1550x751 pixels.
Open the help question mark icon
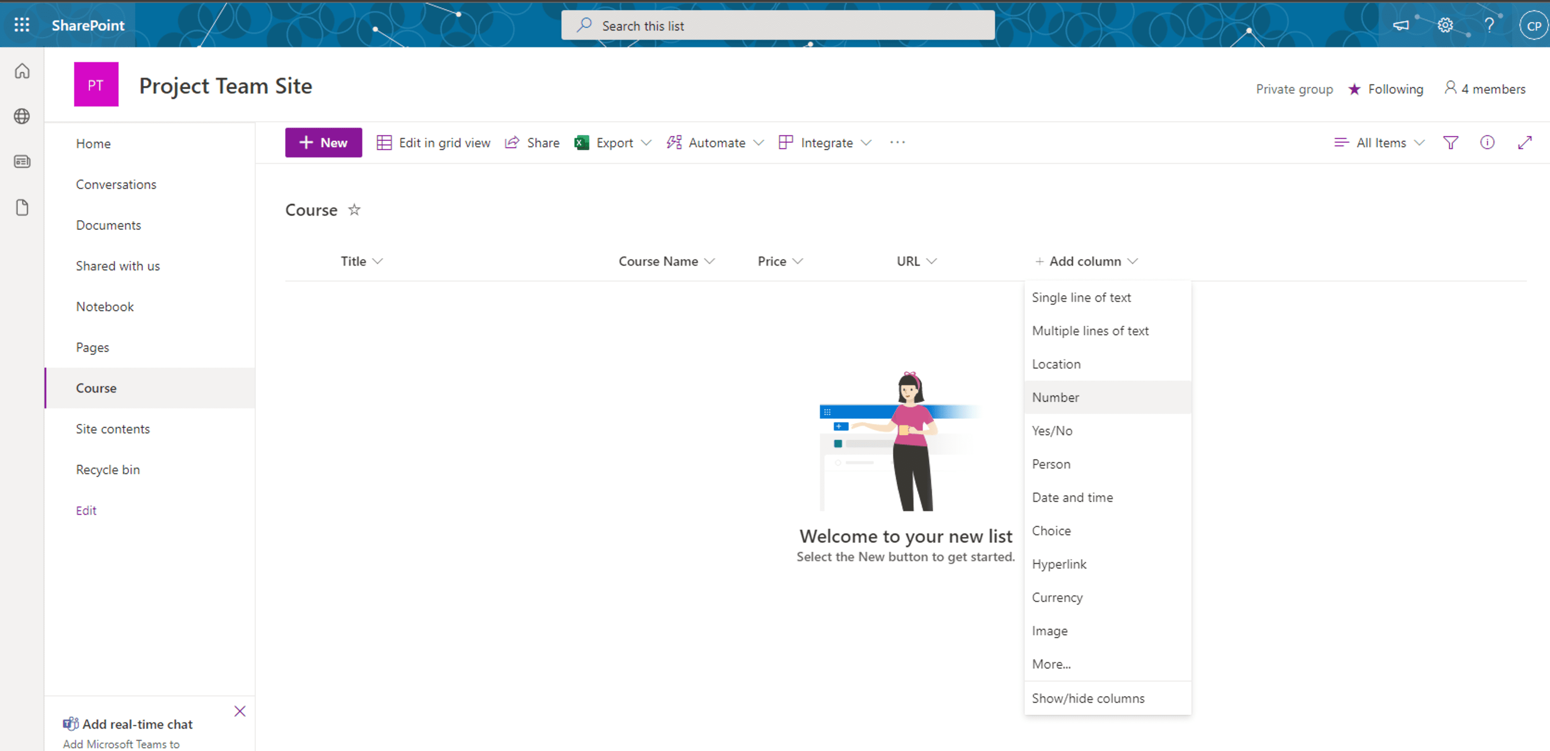(1489, 25)
